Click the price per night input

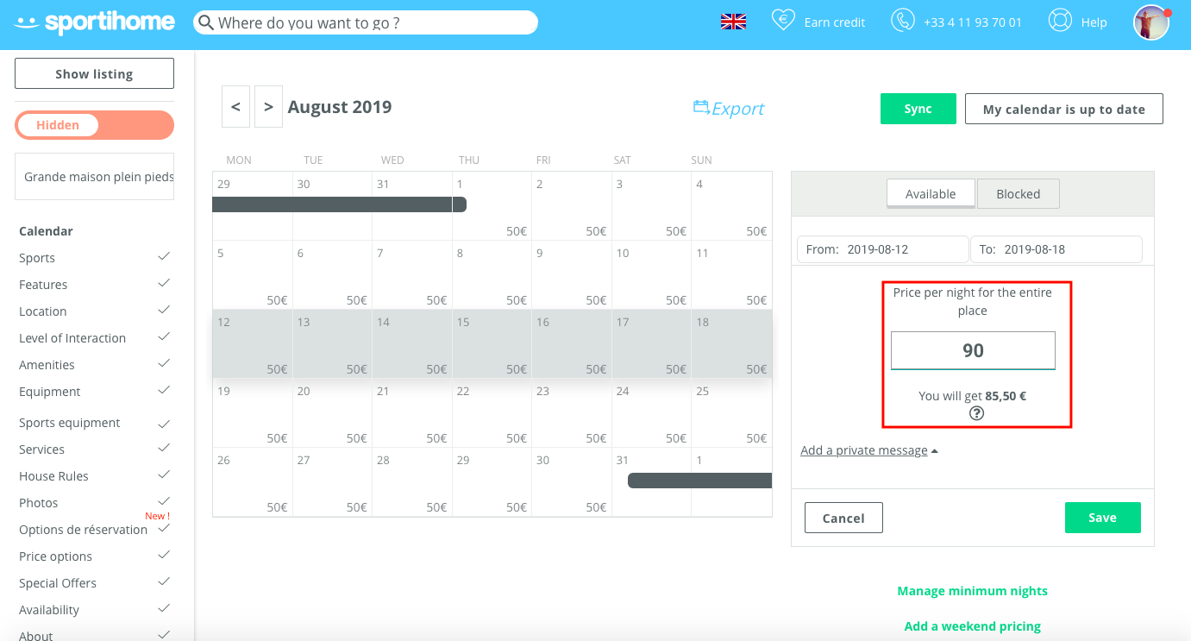pyautogui.click(x=973, y=350)
